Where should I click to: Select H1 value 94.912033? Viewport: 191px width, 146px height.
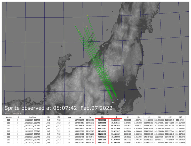pos(102,143)
